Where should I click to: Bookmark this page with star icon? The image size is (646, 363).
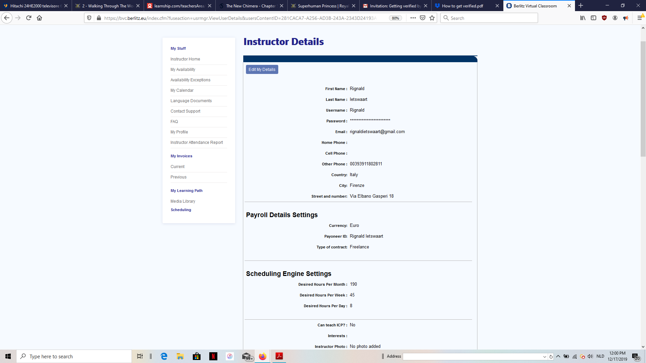click(432, 18)
